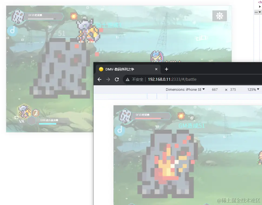Image resolution: width=262 pixels, height=205 pixels.
Task: Open a new browser tab
Action: [167, 69]
